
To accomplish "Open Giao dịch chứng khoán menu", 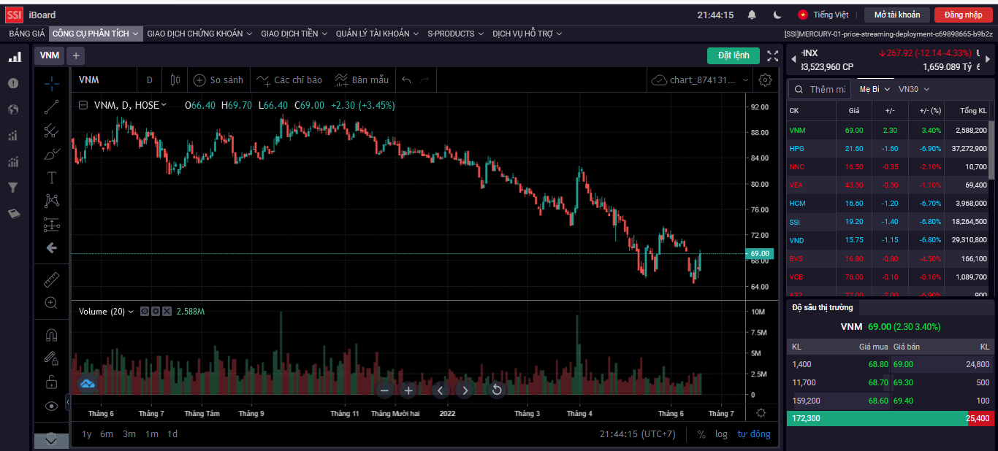I will (x=199, y=34).
